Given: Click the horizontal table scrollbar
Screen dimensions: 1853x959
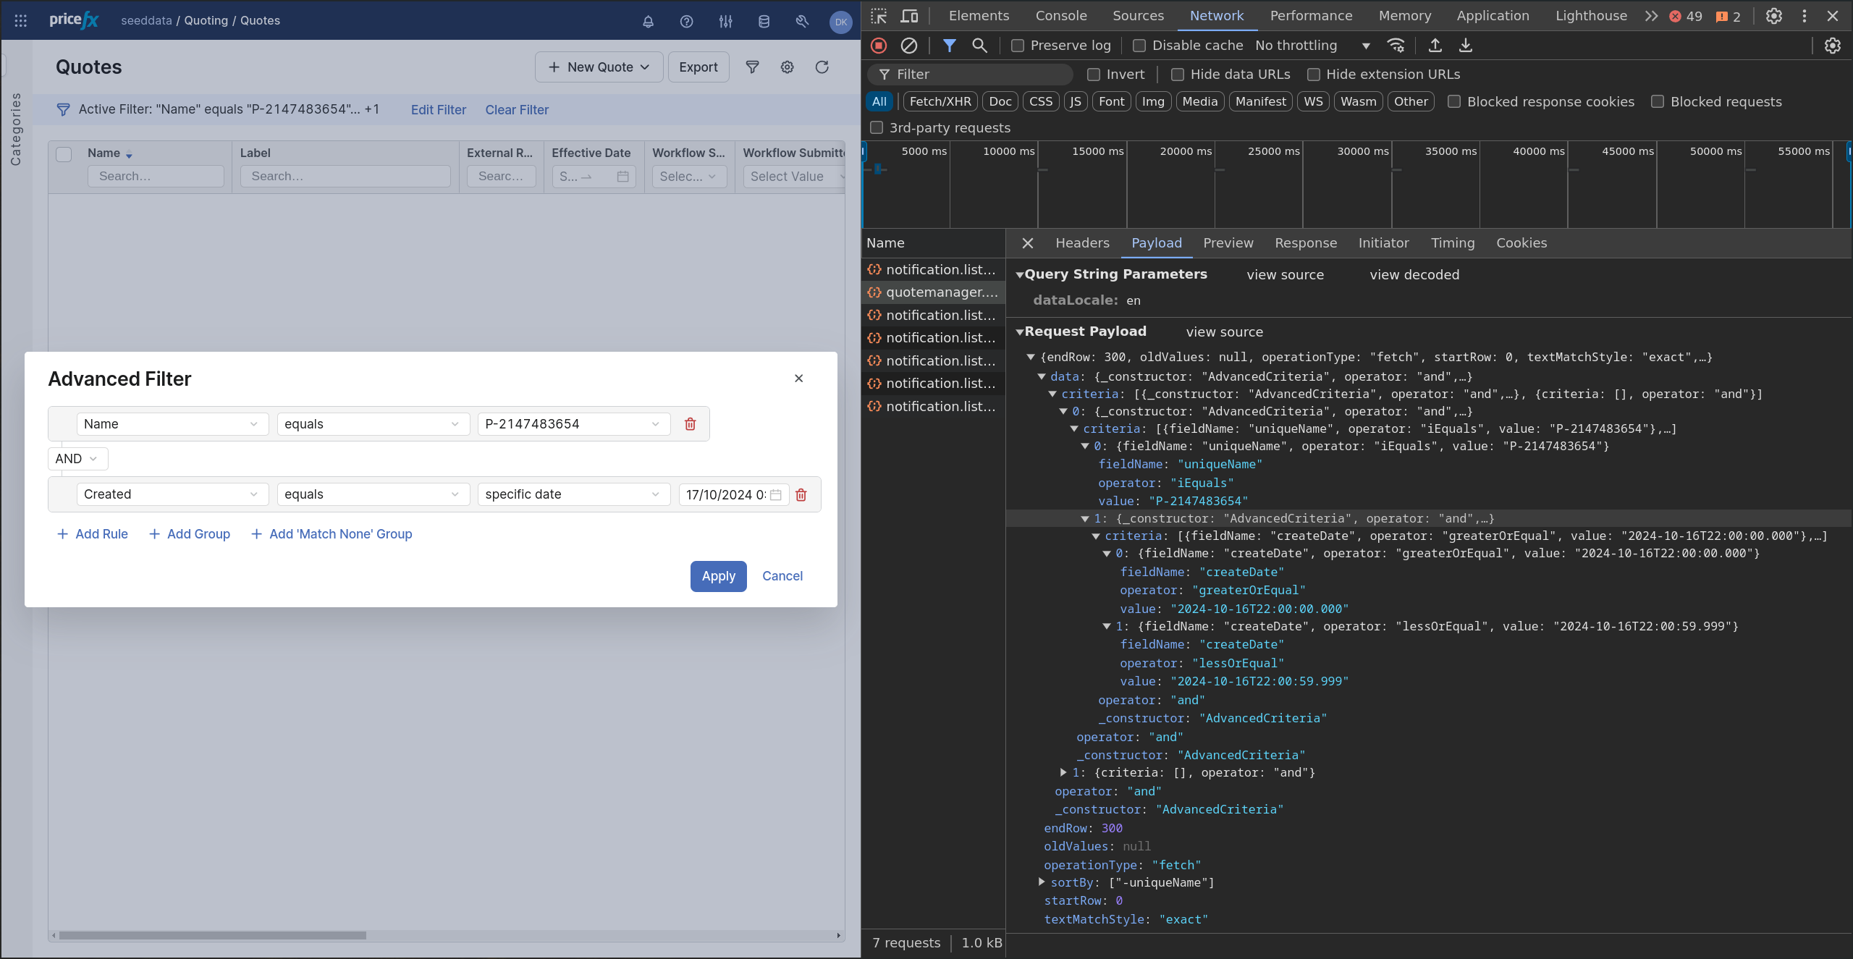Looking at the screenshot, I should tap(213, 935).
